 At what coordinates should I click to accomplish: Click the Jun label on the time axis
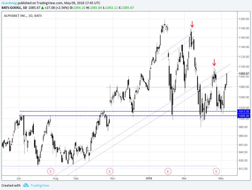(x=19, y=178)
